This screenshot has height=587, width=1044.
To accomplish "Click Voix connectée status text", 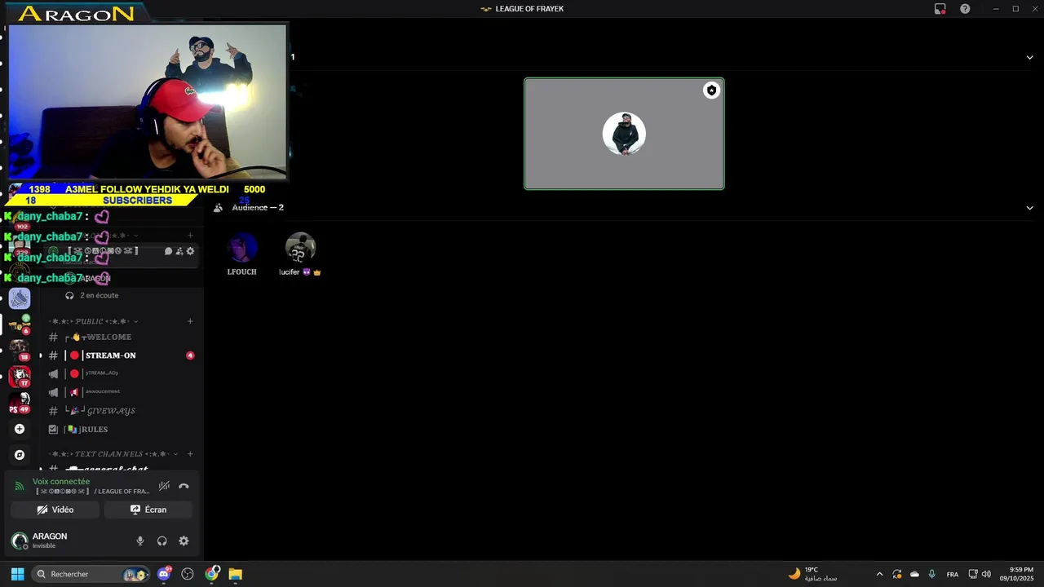I will (61, 482).
